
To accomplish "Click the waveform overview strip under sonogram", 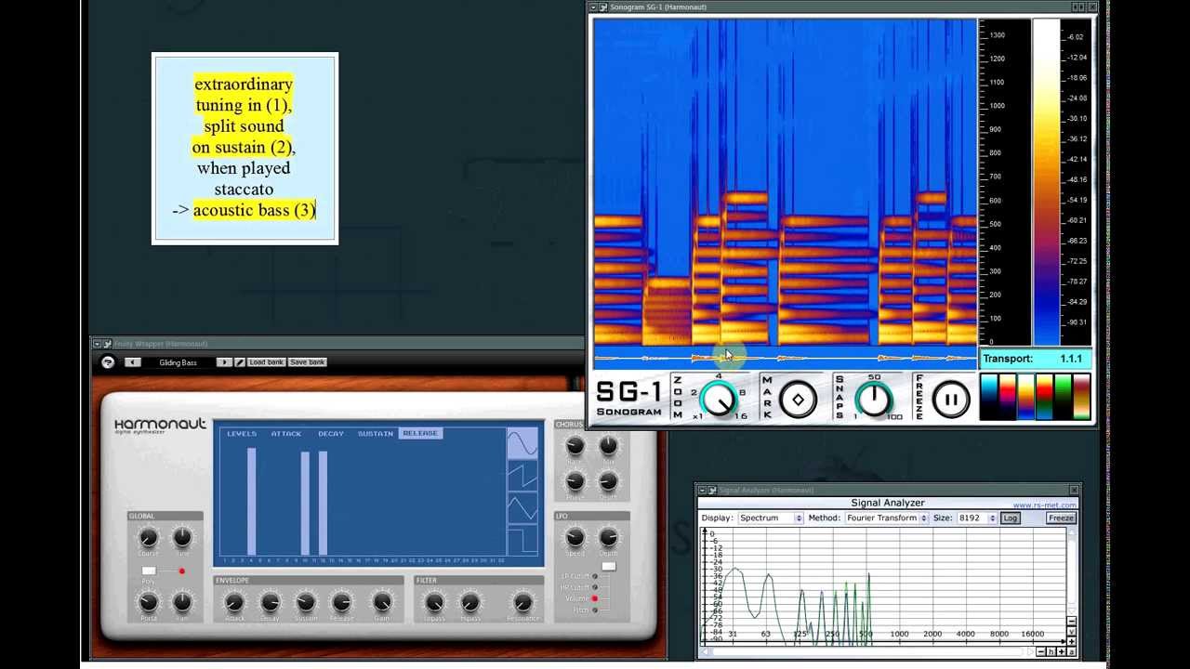I will (x=786, y=358).
